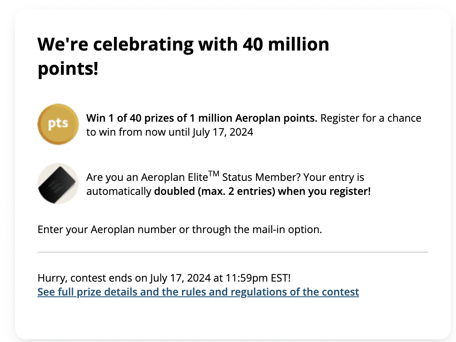
Task: Click the TM superscript after Elite
Action: pyautogui.click(x=214, y=174)
